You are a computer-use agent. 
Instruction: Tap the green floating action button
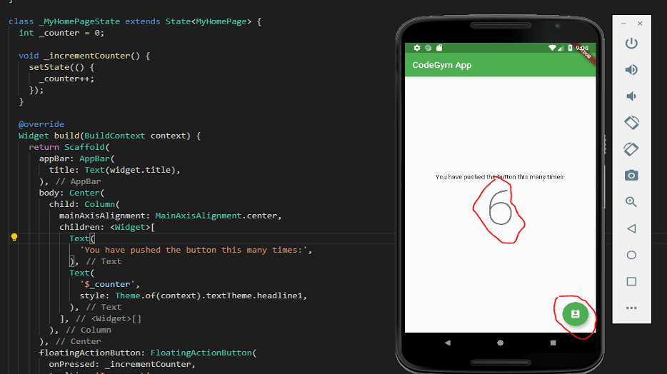(x=575, y=314)
